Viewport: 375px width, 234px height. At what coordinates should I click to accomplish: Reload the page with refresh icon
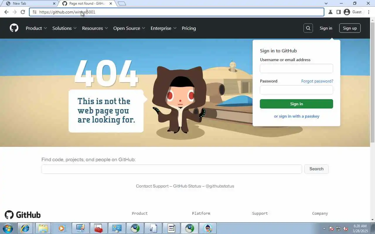(x=23, y=12)
